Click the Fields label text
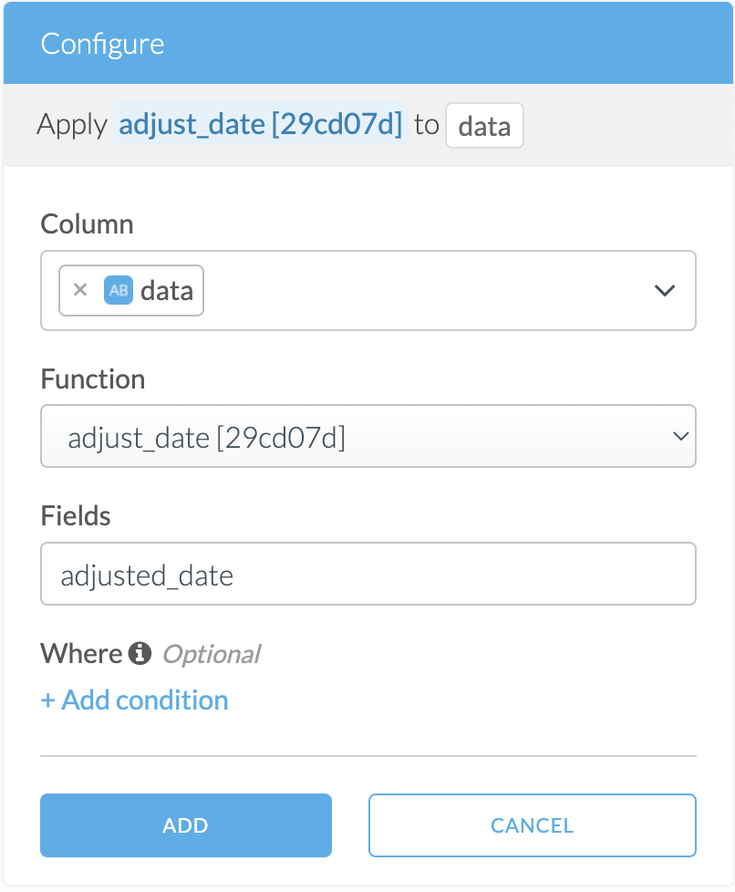735x892 pixels. pos(76,516)
